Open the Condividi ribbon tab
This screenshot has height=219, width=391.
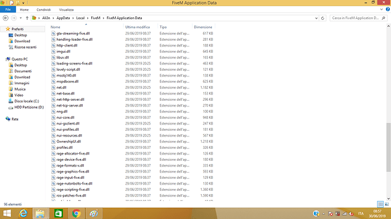click(44, 10)
